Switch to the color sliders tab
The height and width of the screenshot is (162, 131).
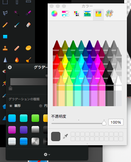click(65, 14)
